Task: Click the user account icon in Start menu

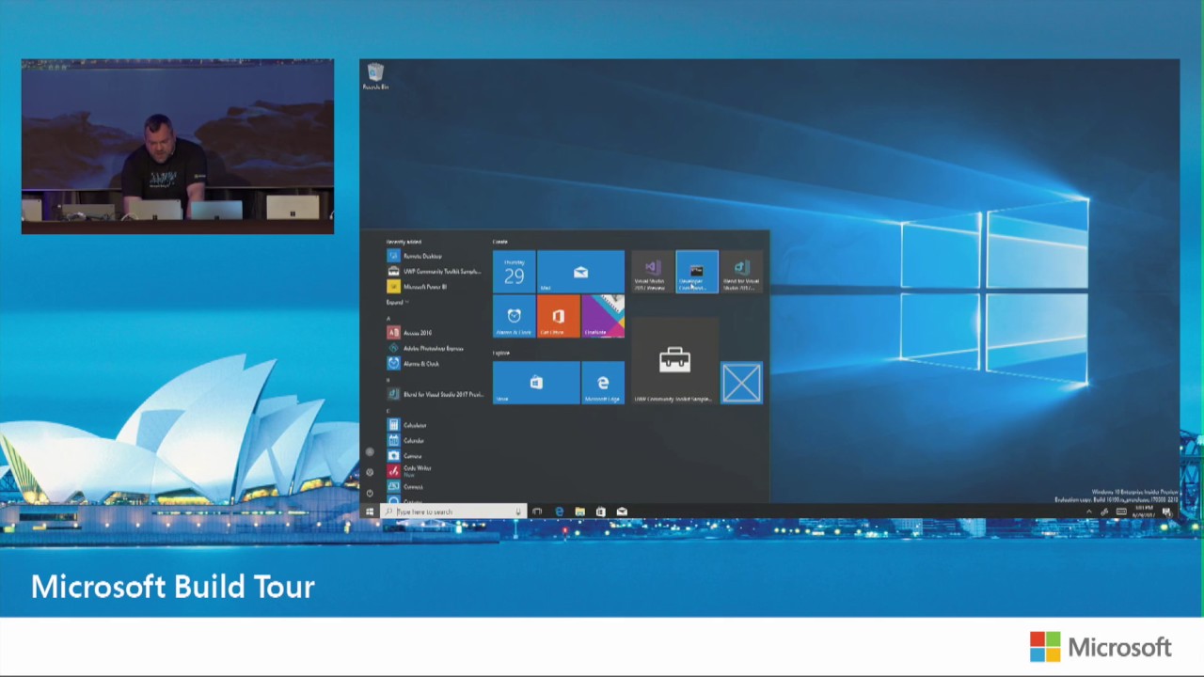Action: point(370,452)
